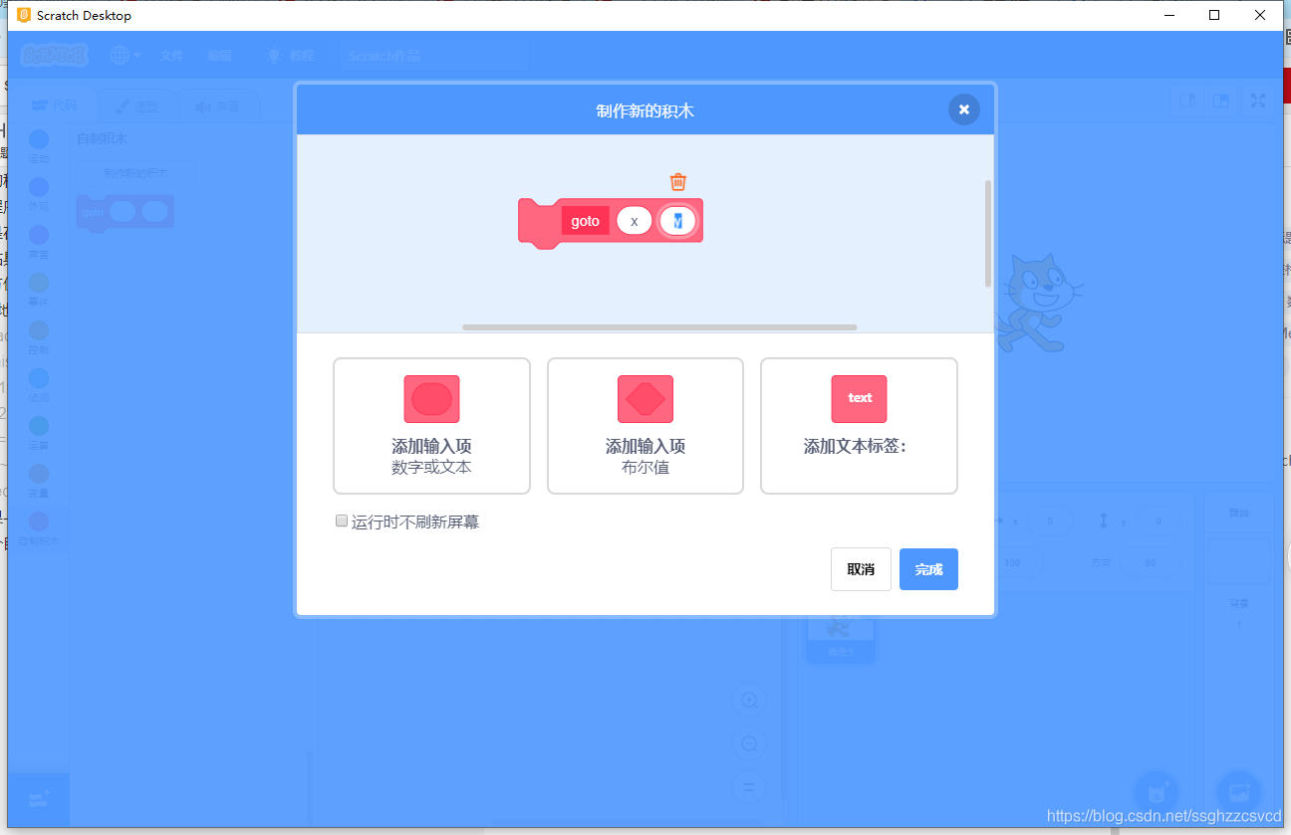
Task: Open the language globe dropdown
Action: click(126, 56)
